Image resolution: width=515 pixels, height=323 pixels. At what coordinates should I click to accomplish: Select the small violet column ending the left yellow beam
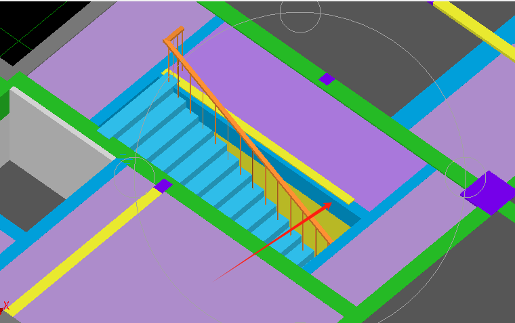point(163,186)
